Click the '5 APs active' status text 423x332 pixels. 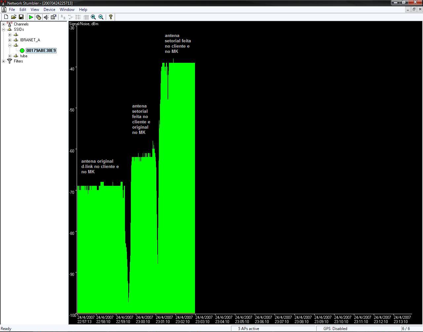tap(249, 328)
